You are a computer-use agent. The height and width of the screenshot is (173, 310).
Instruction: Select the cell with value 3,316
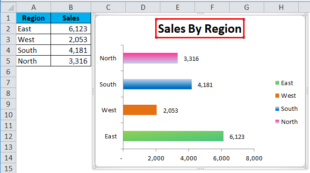tap(71, 61)
